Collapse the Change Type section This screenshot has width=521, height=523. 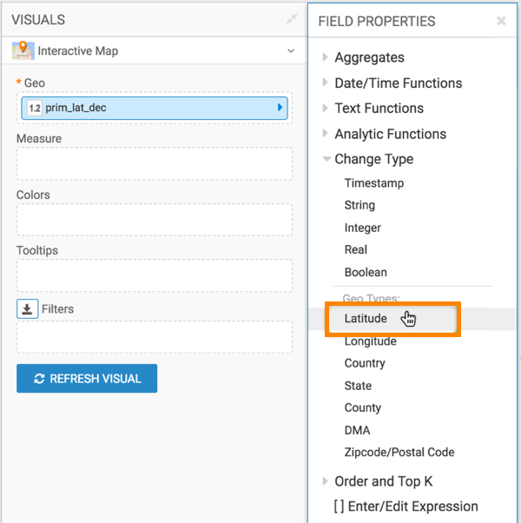coord(373,159)
